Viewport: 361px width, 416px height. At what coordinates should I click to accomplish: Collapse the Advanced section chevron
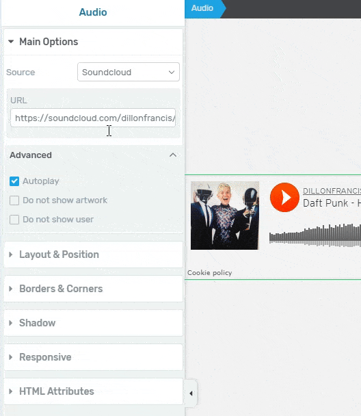click(x=173, y=155)
